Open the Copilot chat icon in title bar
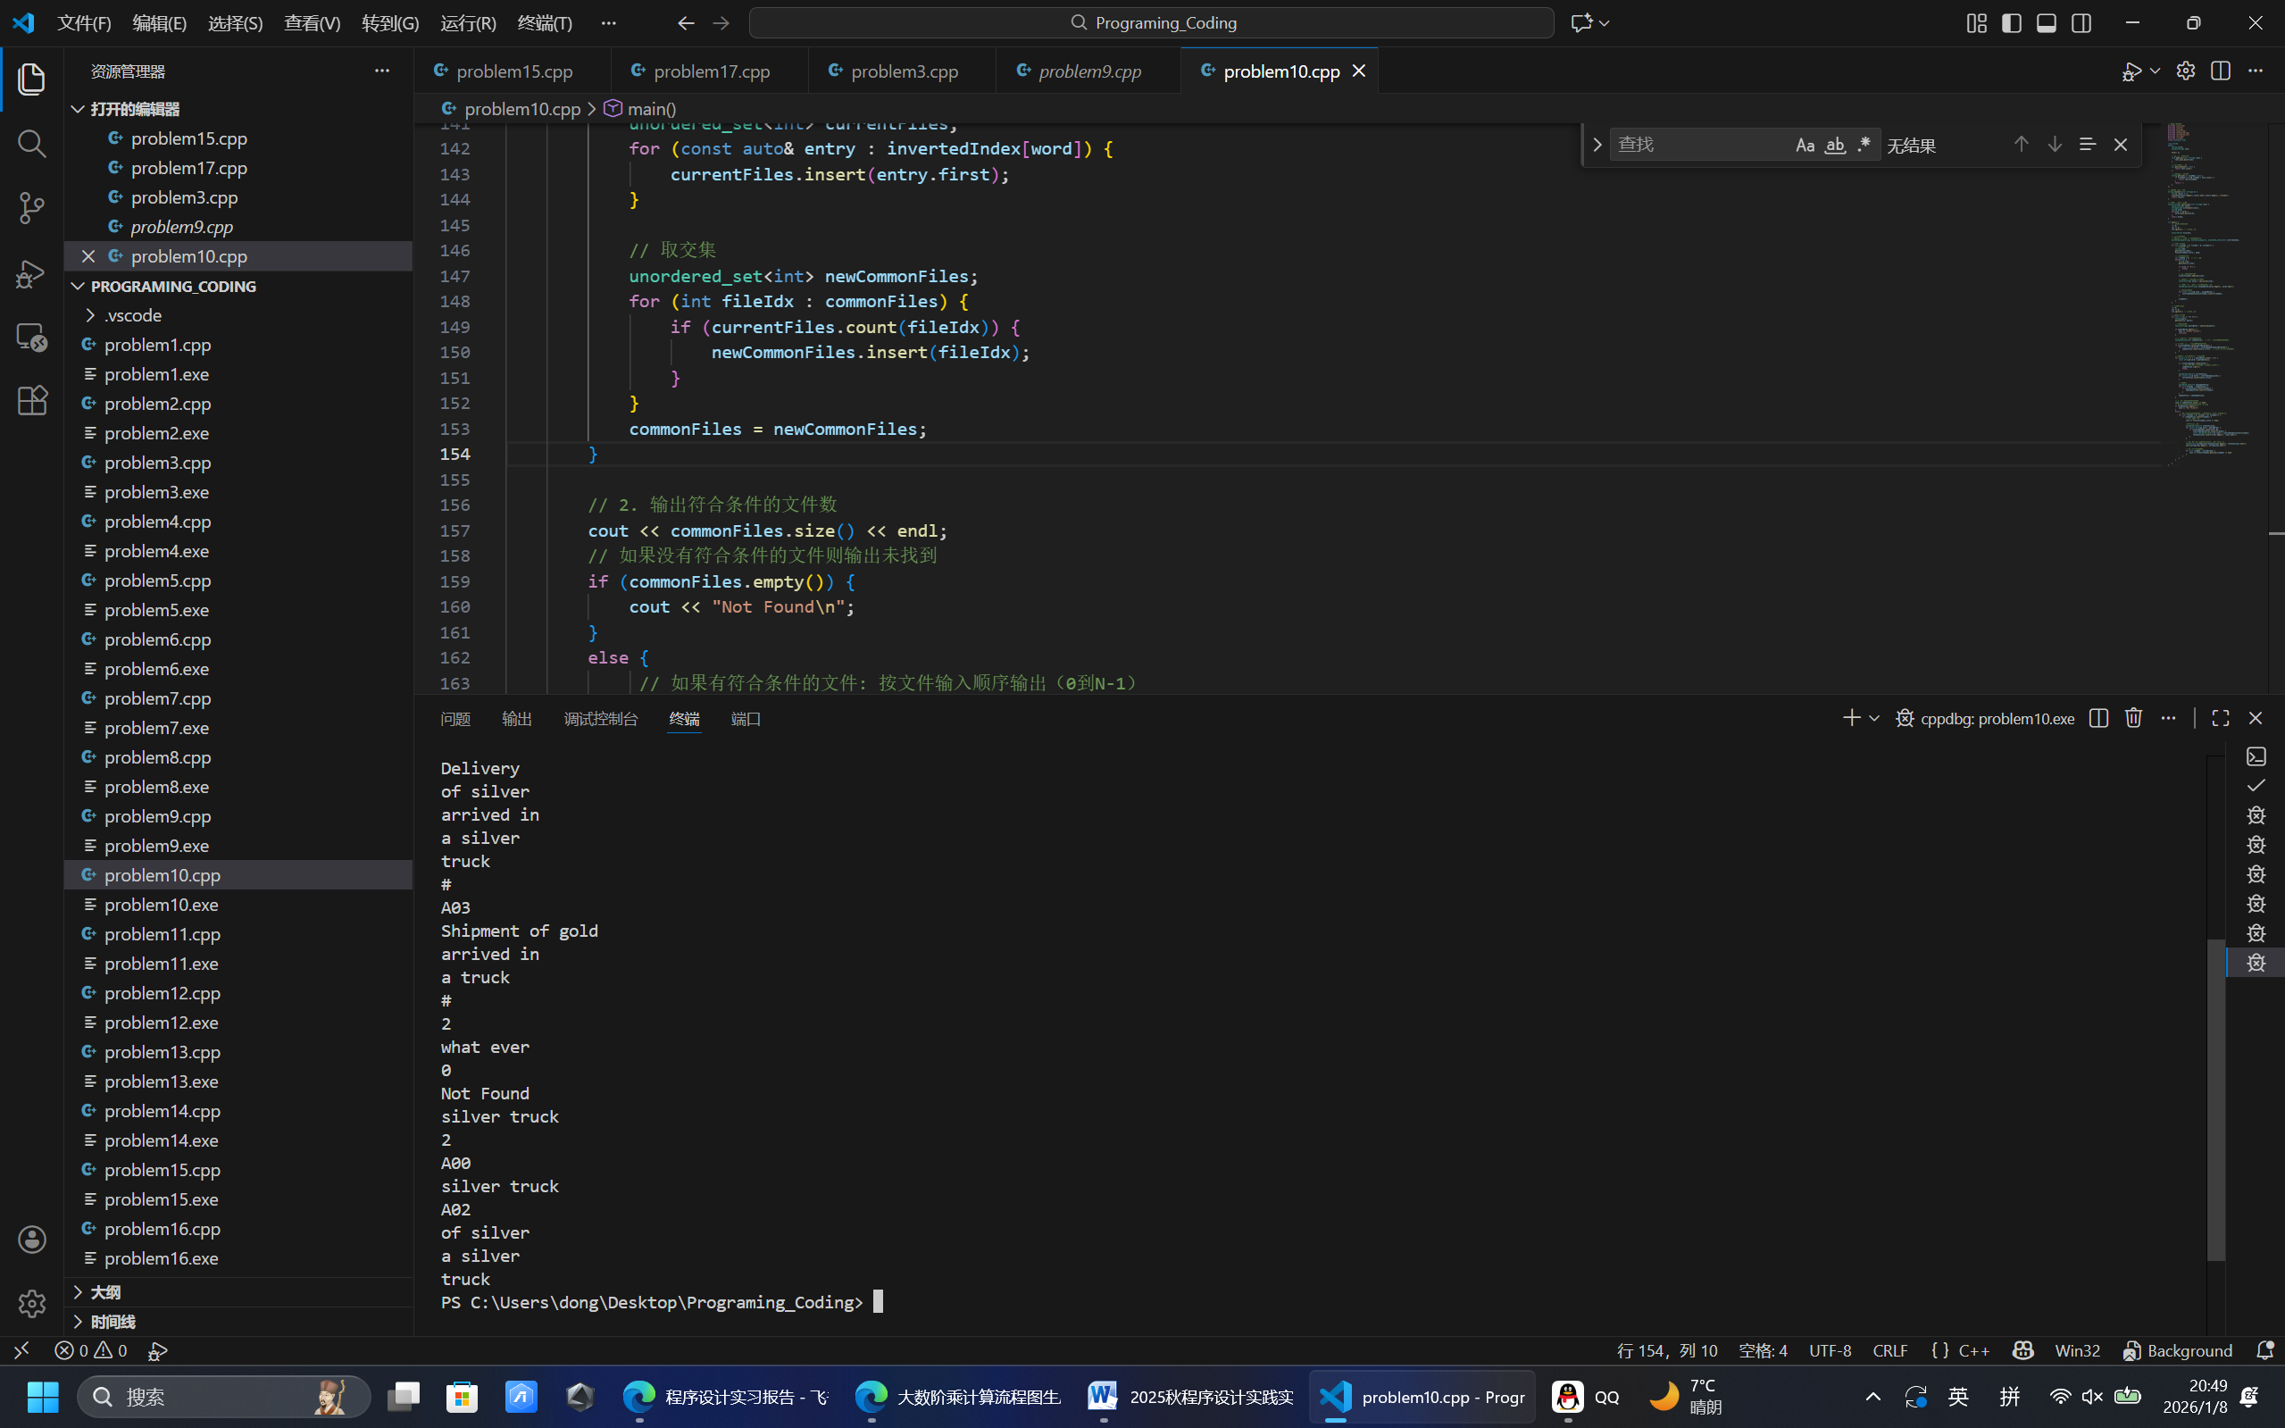Image resolution: width=2285 pixels, height=1428 pixels. (x=1580, y=22)
